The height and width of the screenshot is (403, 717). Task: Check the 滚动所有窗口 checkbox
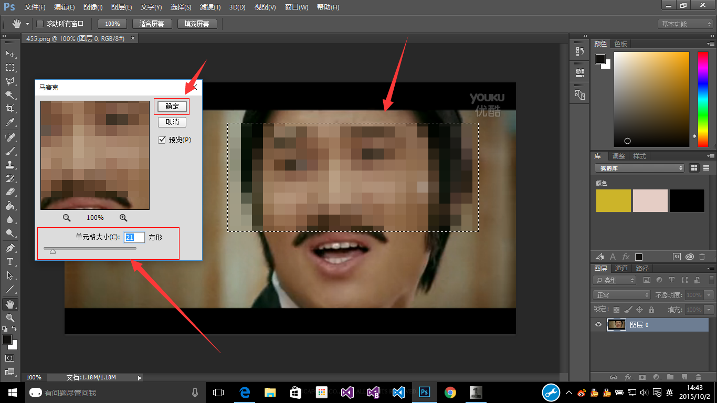click(x=40, y=24)
